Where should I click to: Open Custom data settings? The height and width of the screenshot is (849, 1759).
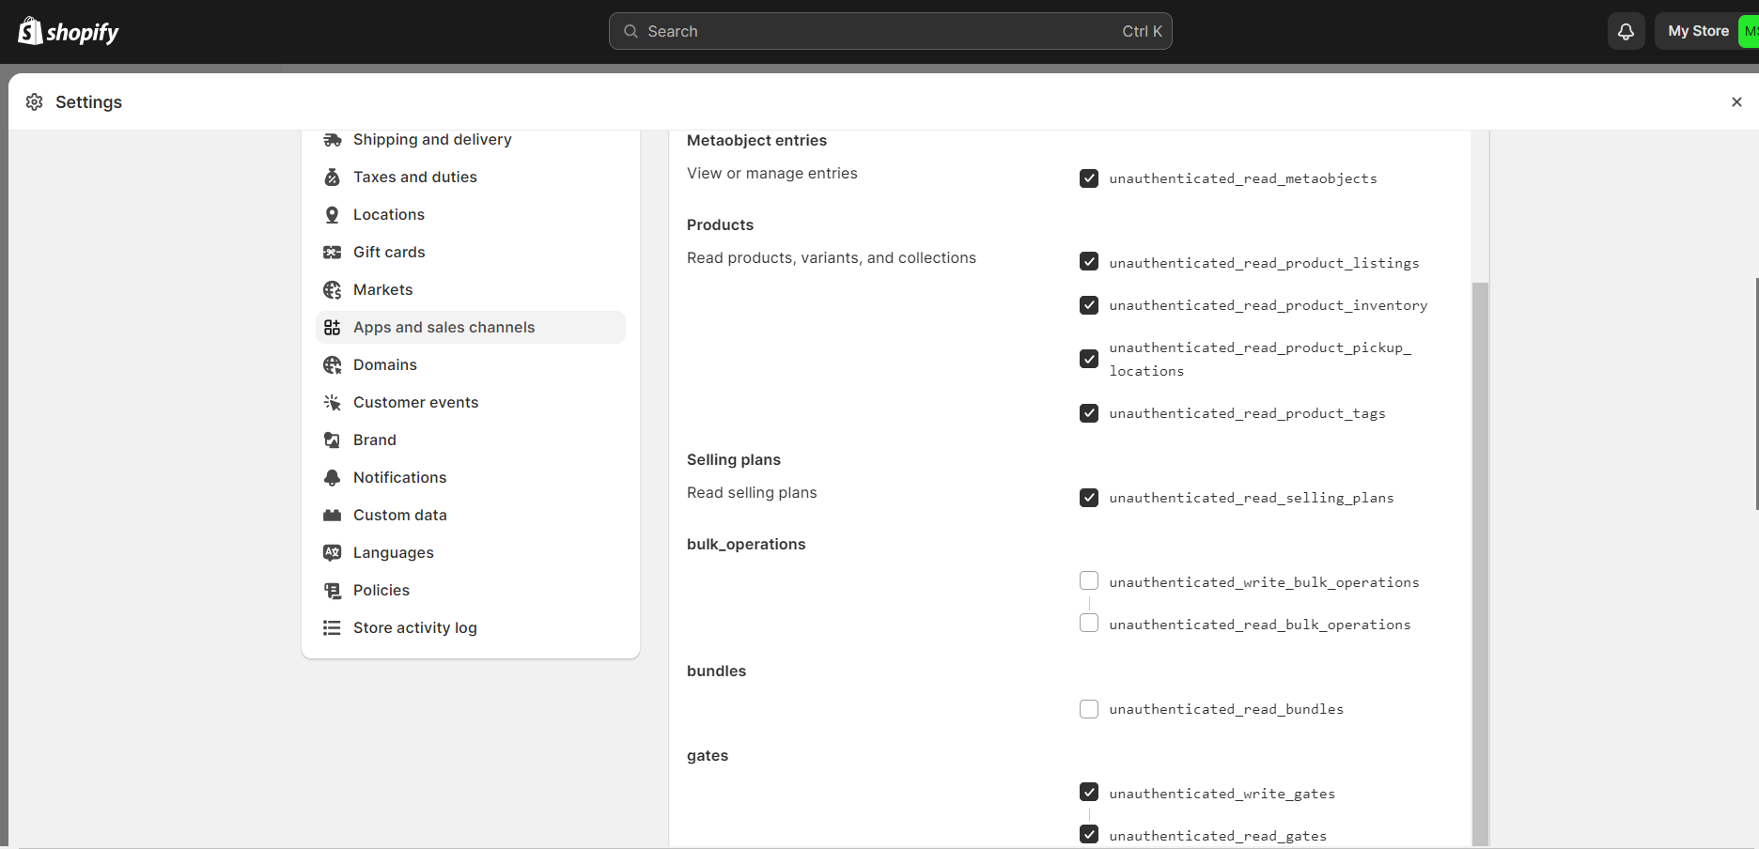coord(399,516)
